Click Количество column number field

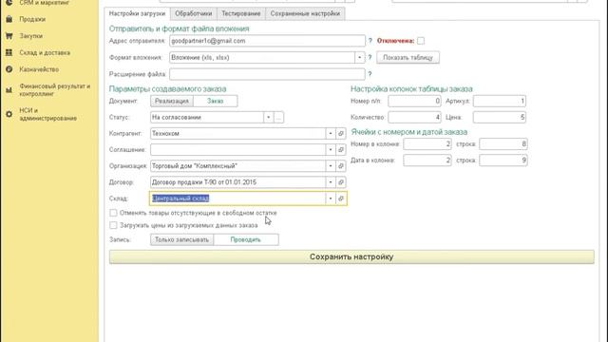[x=414, y=117]
